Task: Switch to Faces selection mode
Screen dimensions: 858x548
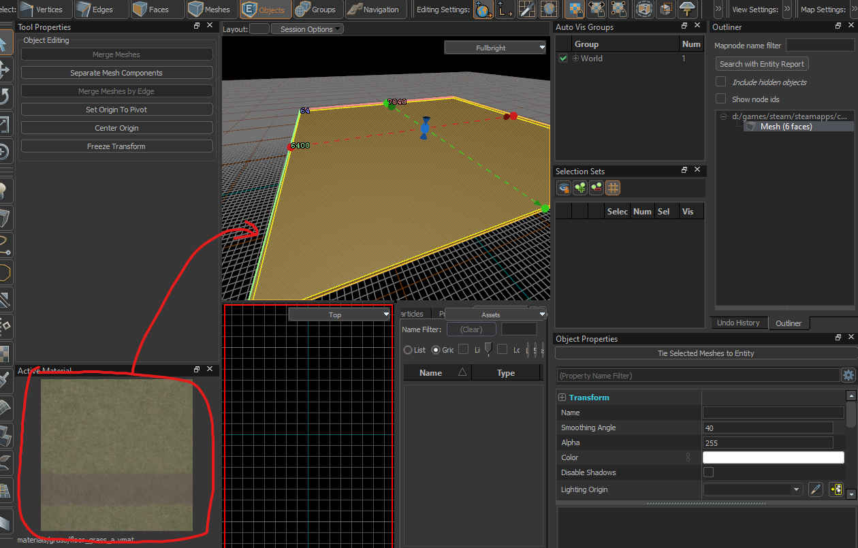Action: 150,10
